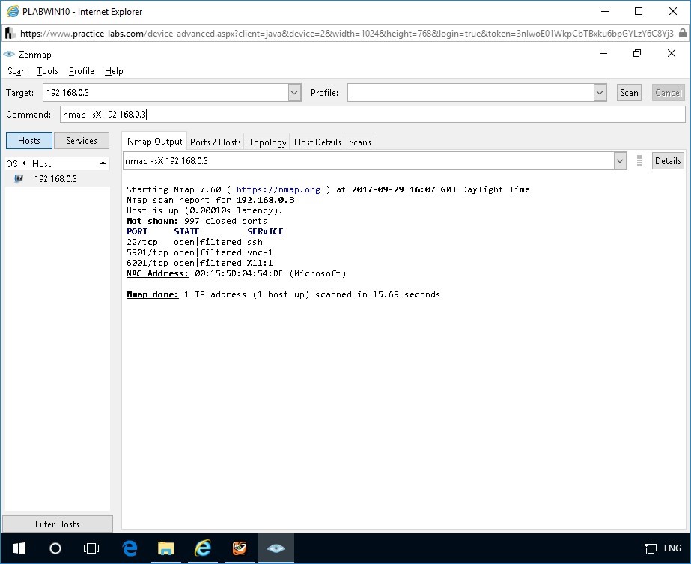Select the Zenmap eye taskbar icon

276,548
